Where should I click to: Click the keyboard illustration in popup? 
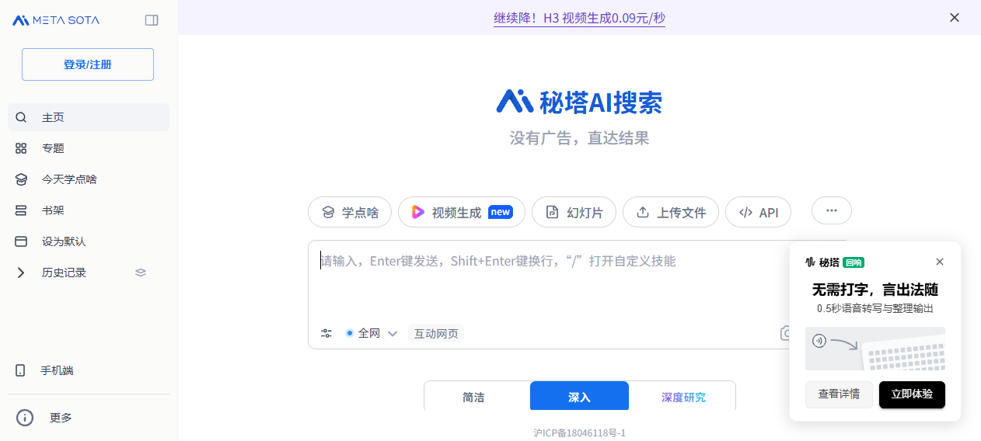tap(875, 348)
